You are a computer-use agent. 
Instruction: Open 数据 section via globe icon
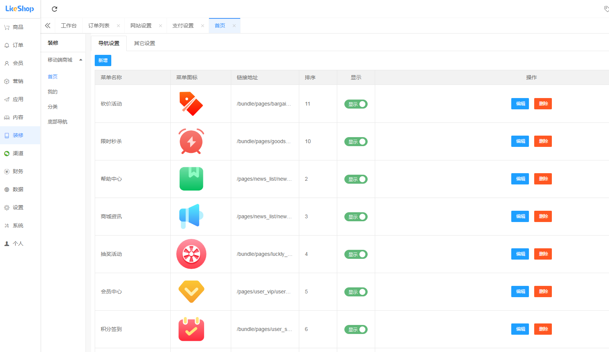(7, 190)
